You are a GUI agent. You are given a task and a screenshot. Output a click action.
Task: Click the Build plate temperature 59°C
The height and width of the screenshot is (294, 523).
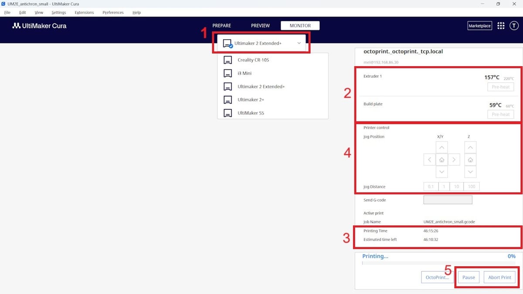coord(496,105)
